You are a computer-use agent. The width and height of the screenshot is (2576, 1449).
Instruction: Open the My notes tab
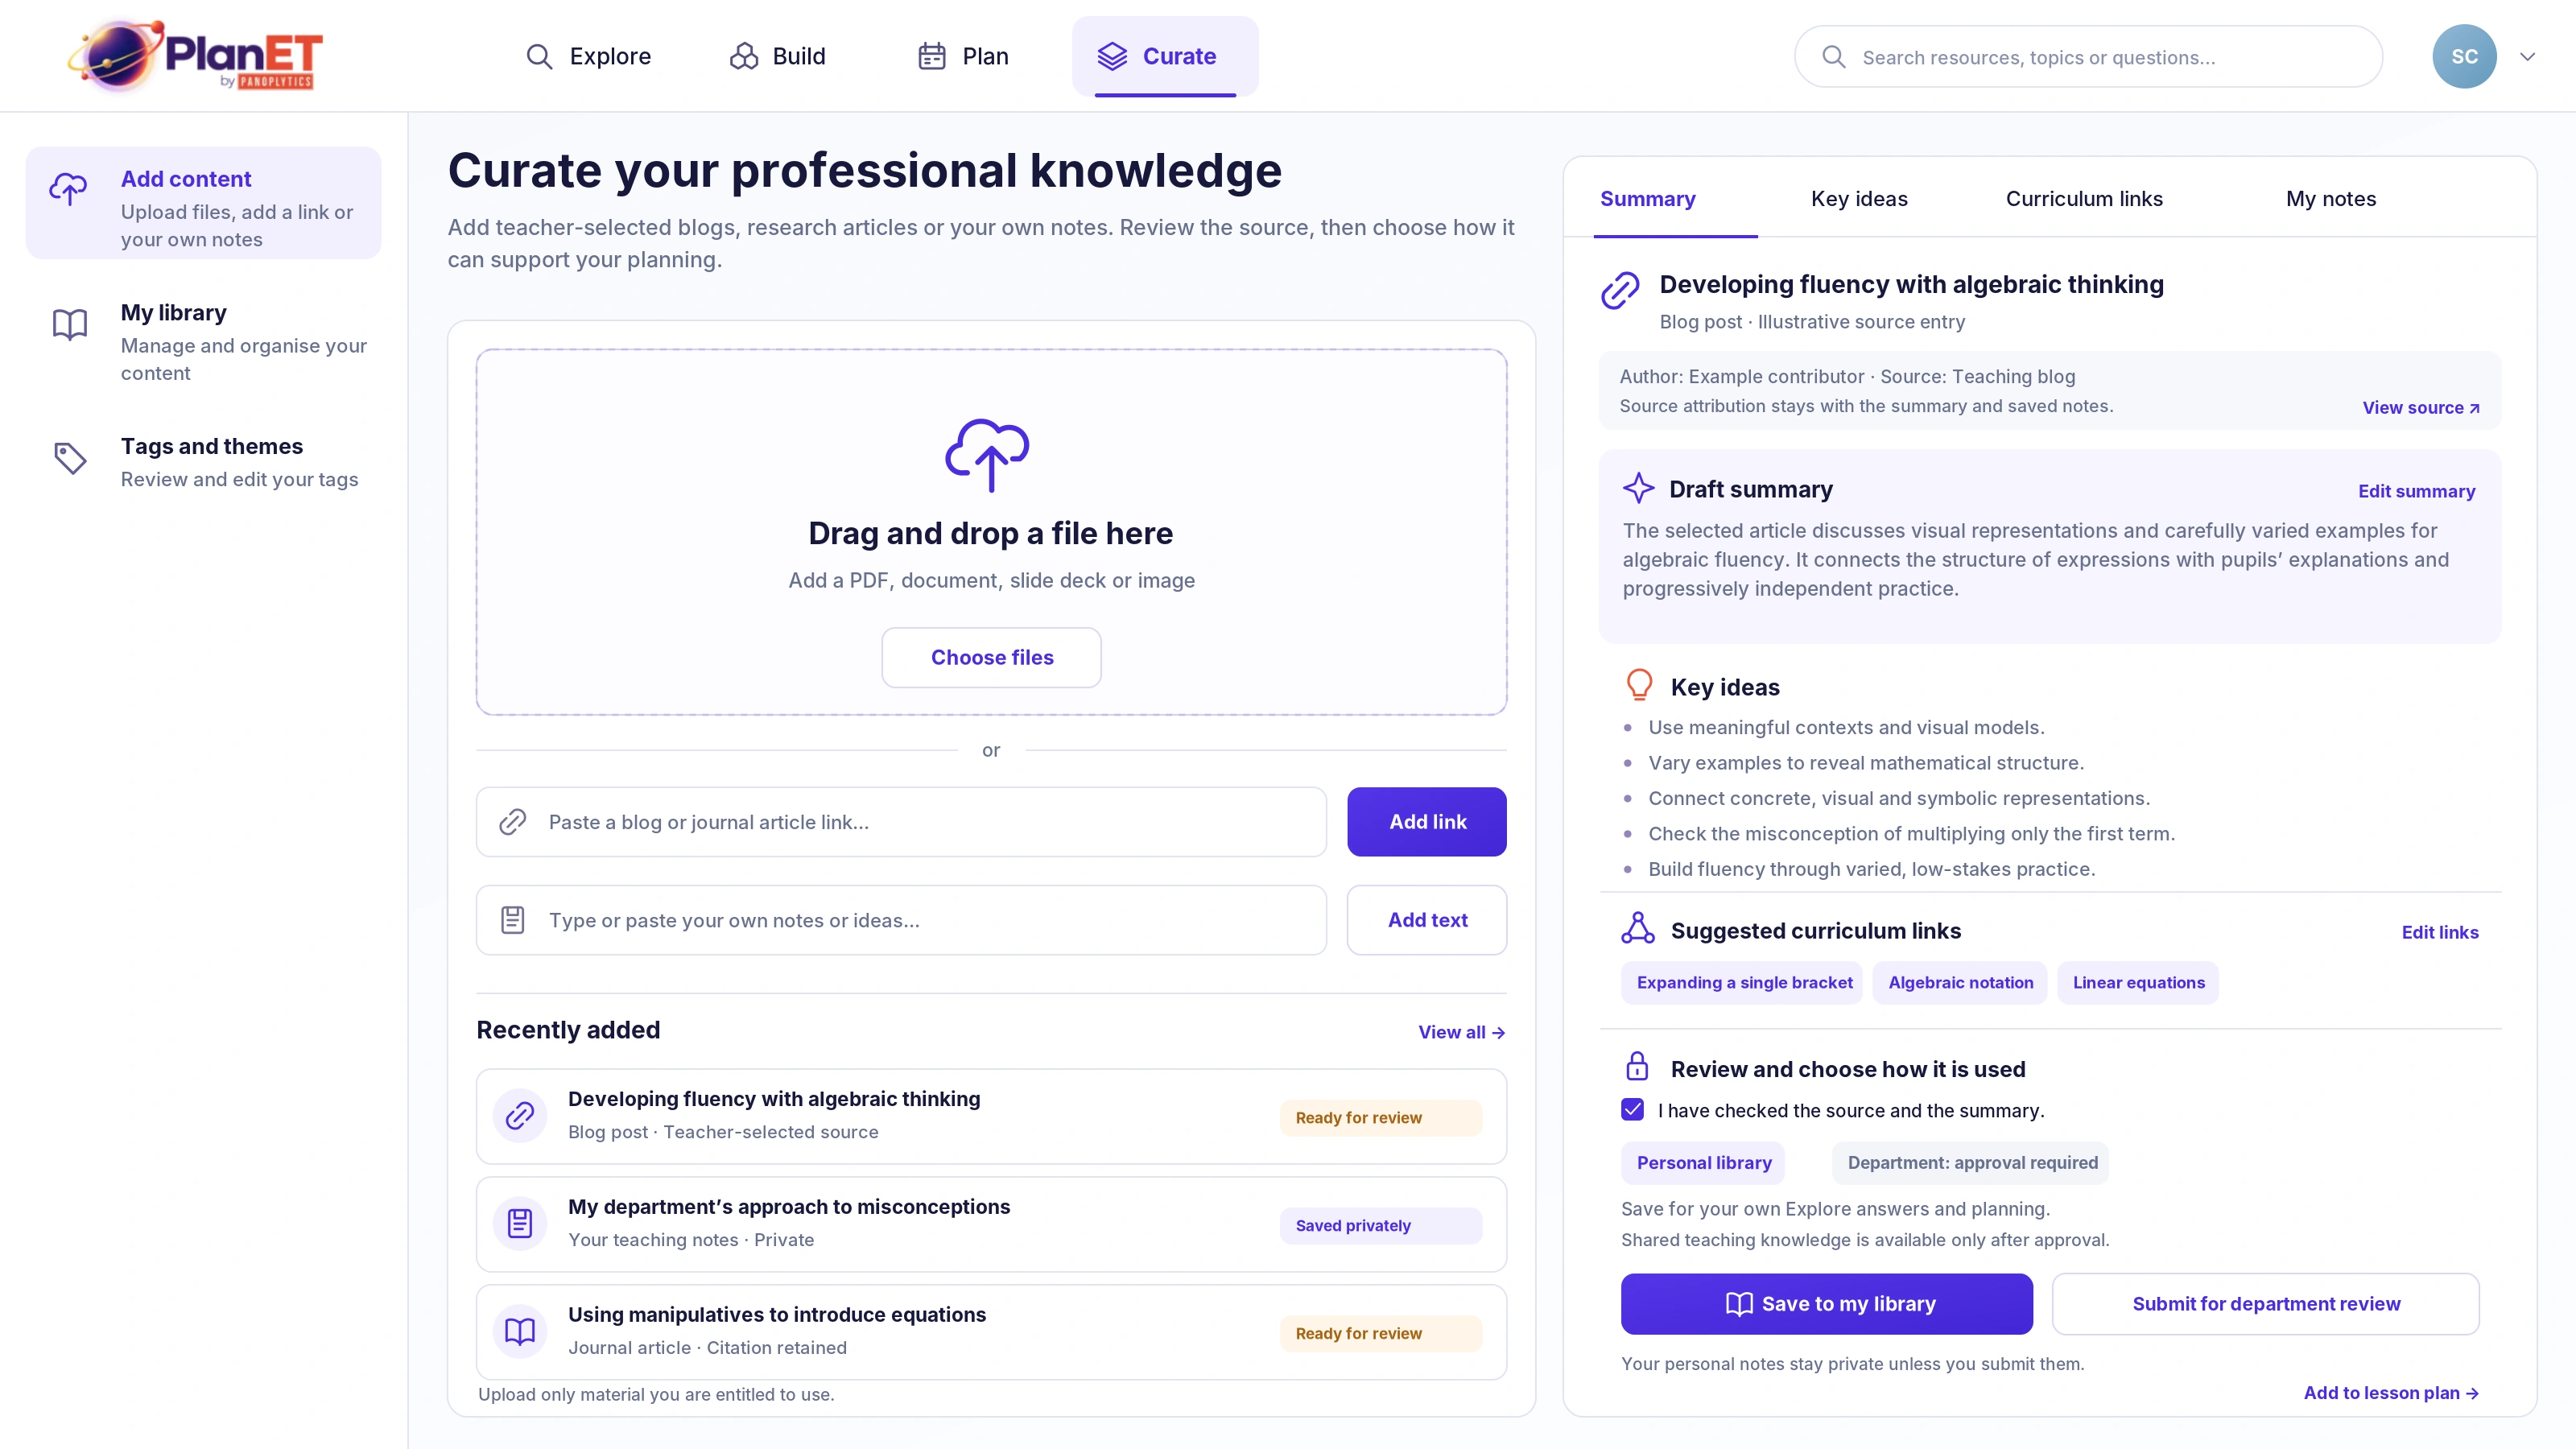click(x=2331, y=198)
